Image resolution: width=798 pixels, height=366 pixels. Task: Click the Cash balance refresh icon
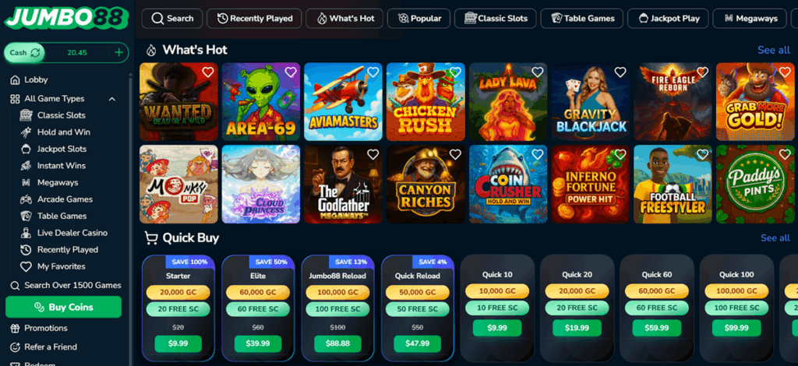pyautogui.click(x=35, y=52)
